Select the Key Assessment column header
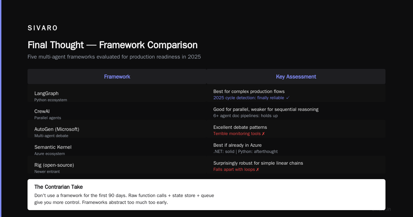The width and height of the screenshot is (413, 217). click(x=296, y=76)
